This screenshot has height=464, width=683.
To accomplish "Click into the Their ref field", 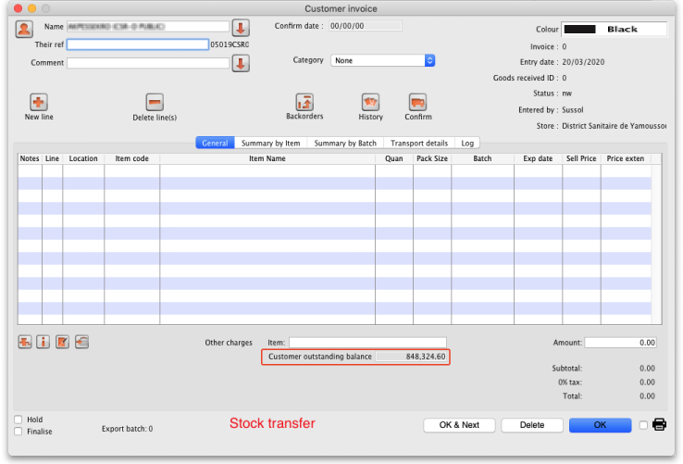I will (138, 44).
